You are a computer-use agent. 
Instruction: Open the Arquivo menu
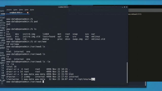(x=9, y=10)
